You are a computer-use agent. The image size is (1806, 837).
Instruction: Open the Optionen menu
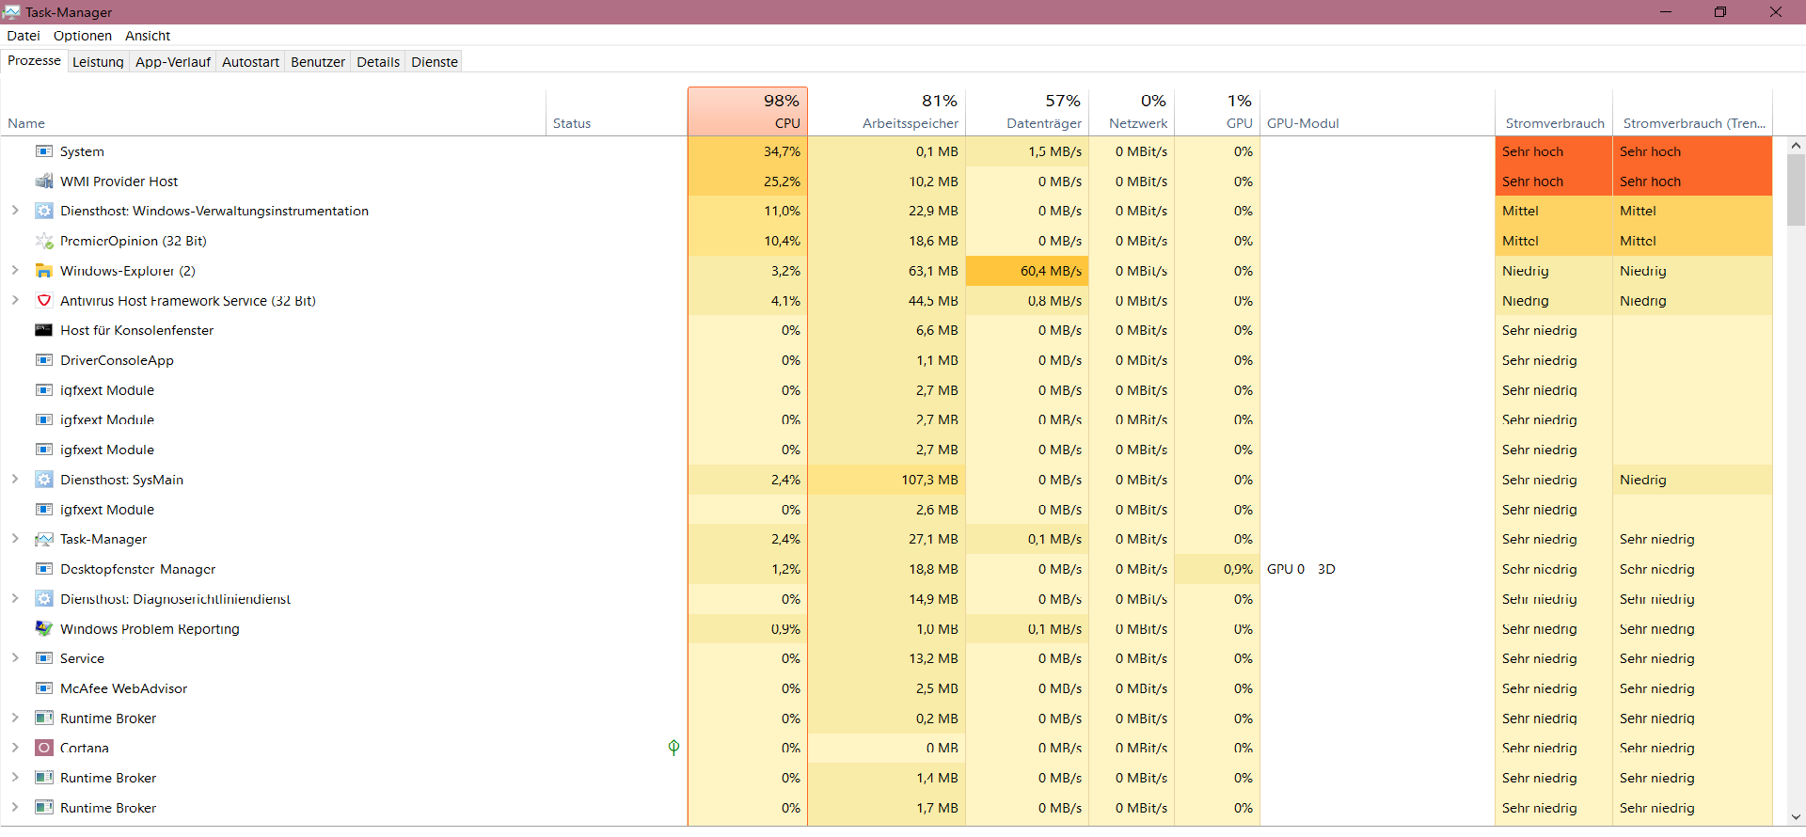pyautogui.click(x=83, y=36)
